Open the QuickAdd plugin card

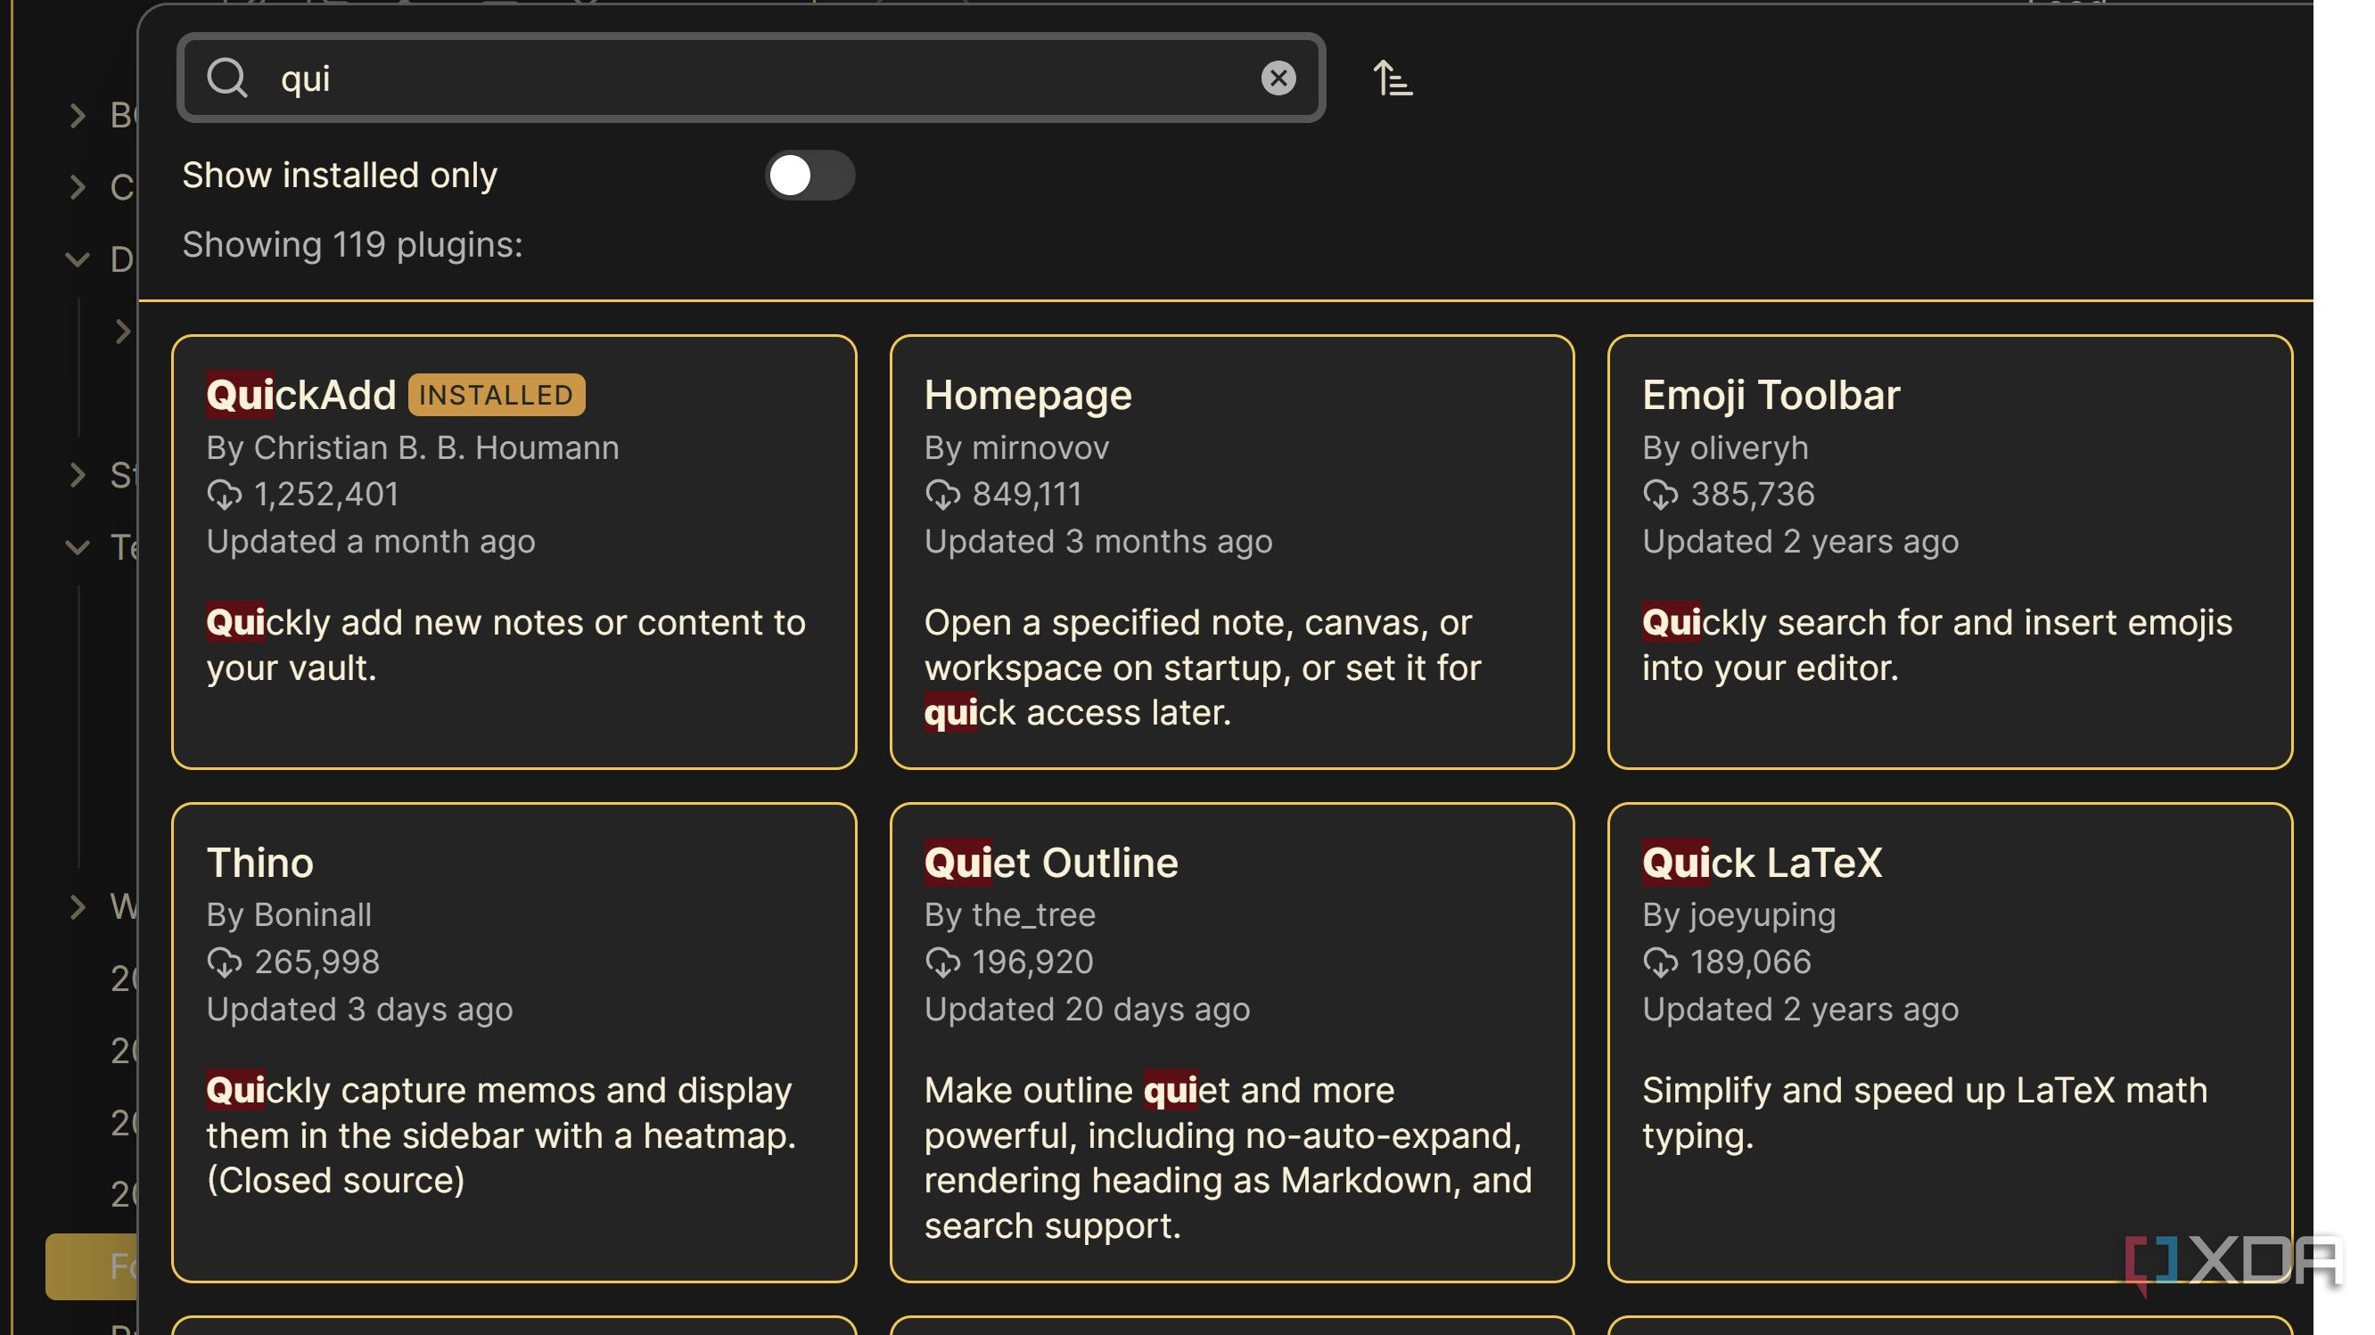coord(514,552)
